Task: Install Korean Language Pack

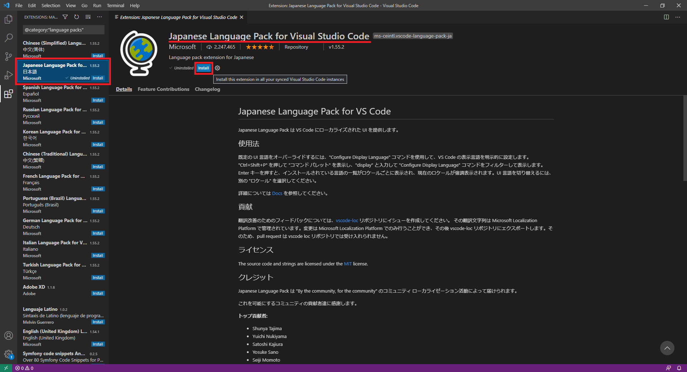Action: 98,145
